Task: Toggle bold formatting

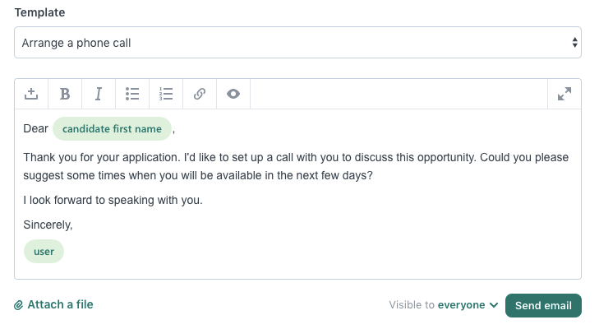Action: tap(65, 94)
